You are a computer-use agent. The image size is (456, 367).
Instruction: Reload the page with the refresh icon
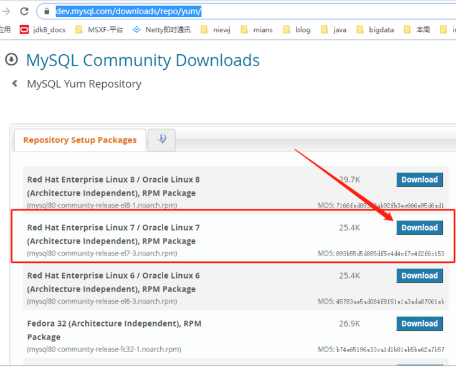coord(24,11)
